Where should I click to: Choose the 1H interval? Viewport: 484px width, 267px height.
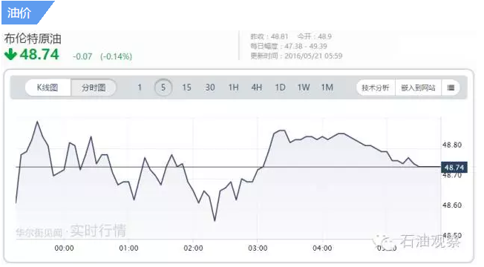point(233,88)
